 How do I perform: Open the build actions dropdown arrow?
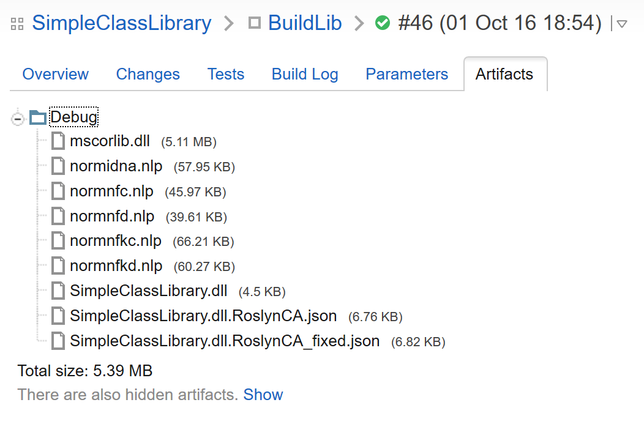tap(622, 24)
